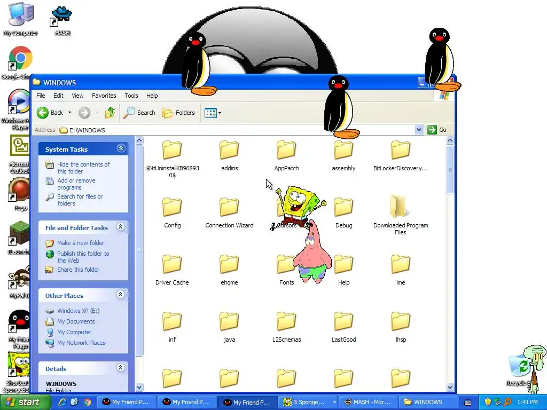Click file list scrollbar up arrow
Screen dimensions: 547x410
coord(450,140)
